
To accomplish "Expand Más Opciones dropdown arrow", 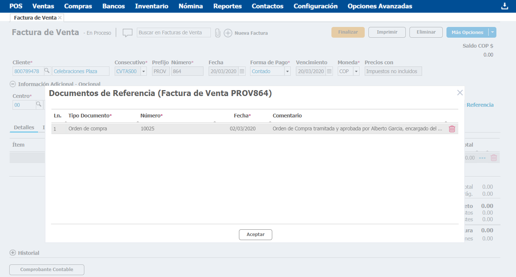I will [x=492, y=33].
